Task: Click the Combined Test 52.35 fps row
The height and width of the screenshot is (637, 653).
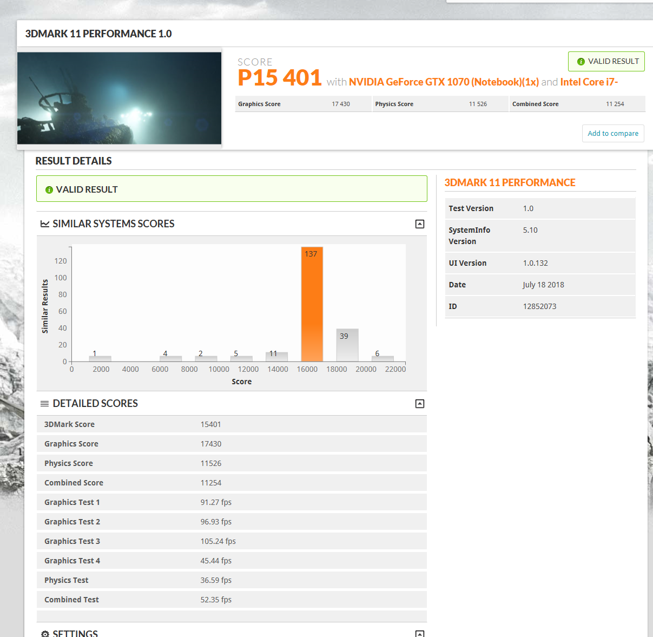Action: click(x=232, y=600)
